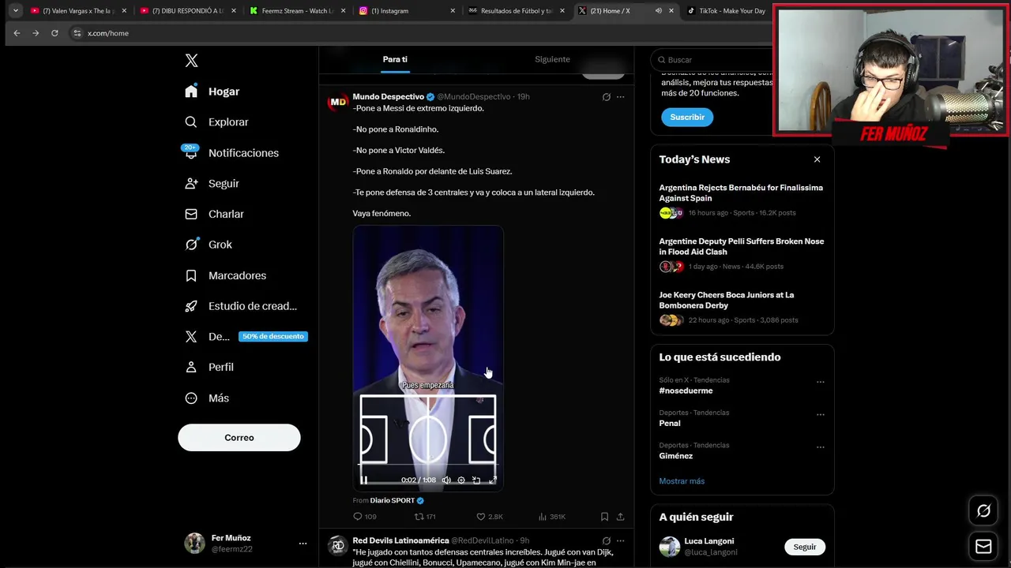Pause the playing video
The height and width of the screenshot is (568, 1011).
(364, 480)
